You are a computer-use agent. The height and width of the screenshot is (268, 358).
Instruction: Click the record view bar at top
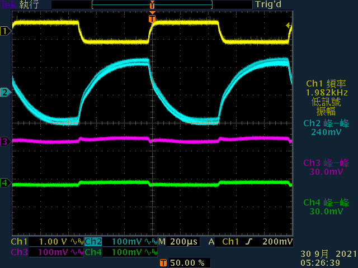pyautogui.click(x=152, y=4)
